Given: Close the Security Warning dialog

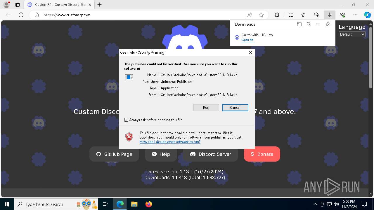Looking at the screenshot, I should 250,52.
